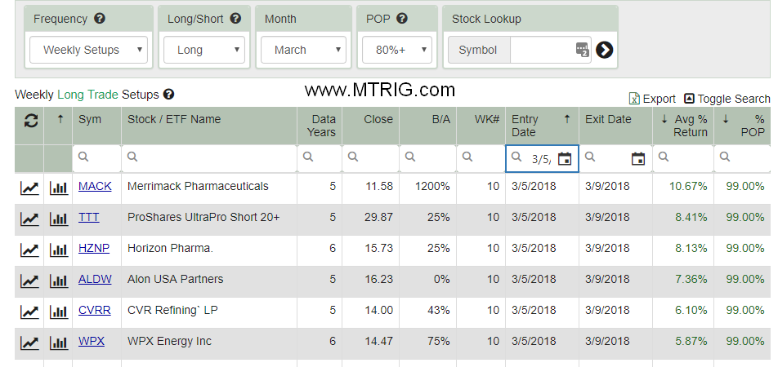Click the refresh icon in table header

[x=31, y=121]
